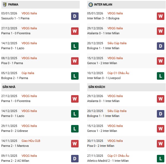Click the L badge for Inter Milan 0-1 Liverpool
This screenshot has height=164, width=166.
pos(160,76)
